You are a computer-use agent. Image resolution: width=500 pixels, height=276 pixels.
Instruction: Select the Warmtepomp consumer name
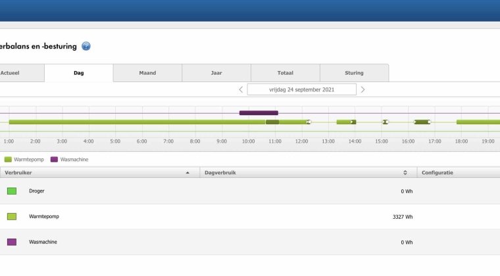(x=42, y=216)
